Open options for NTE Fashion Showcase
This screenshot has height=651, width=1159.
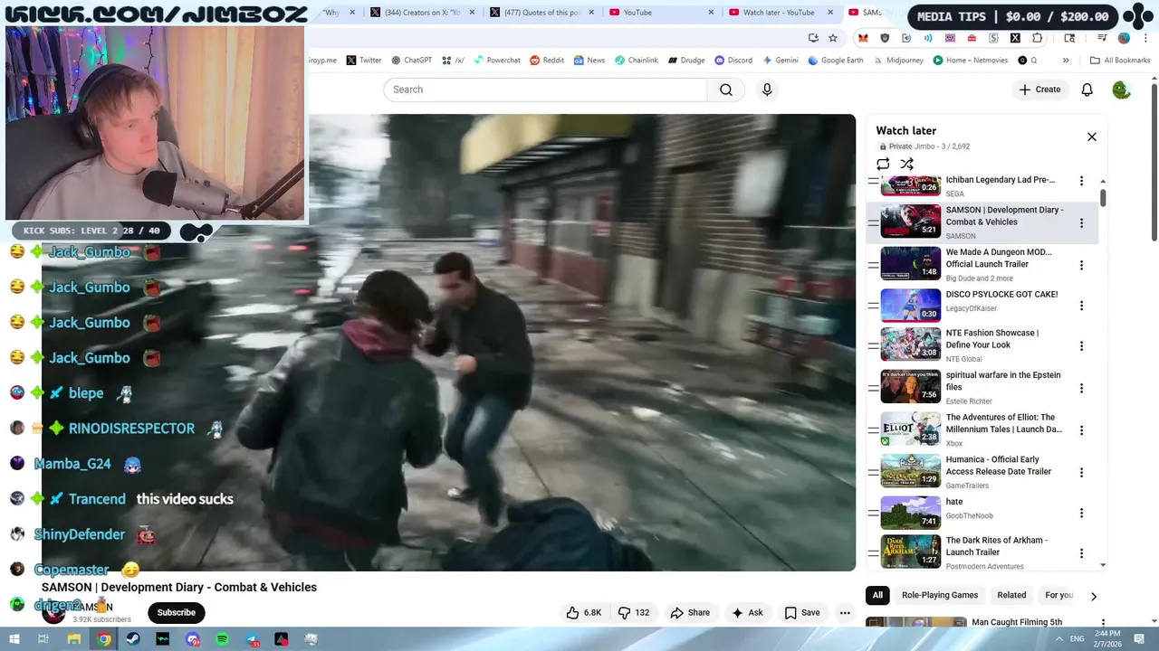click(1081, 345)
